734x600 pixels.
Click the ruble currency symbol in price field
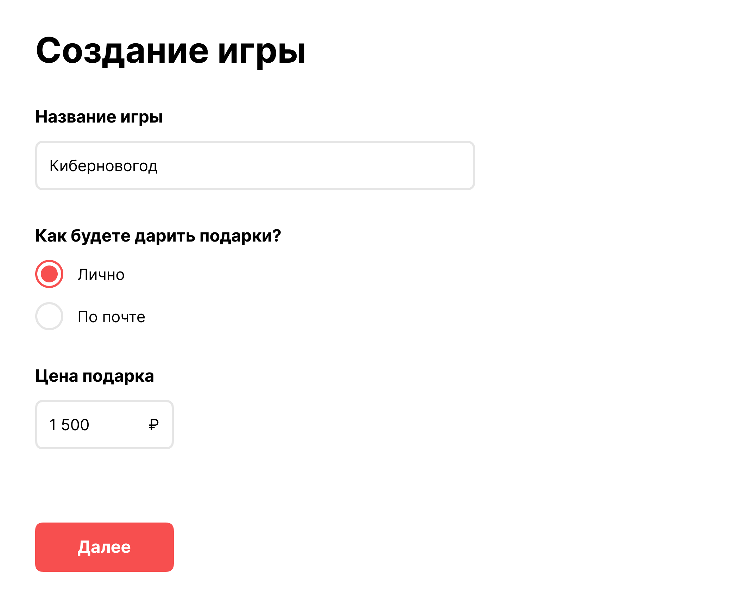coord(153,425)
